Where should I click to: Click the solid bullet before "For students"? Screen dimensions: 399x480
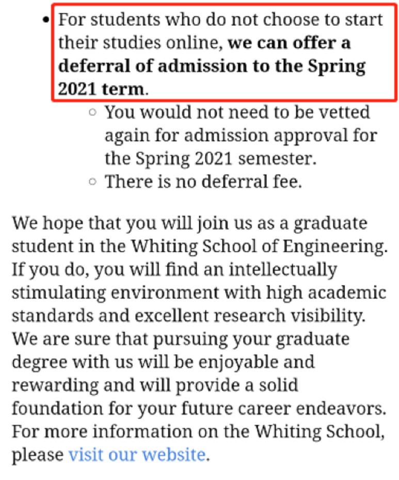(x=45, y=20)
